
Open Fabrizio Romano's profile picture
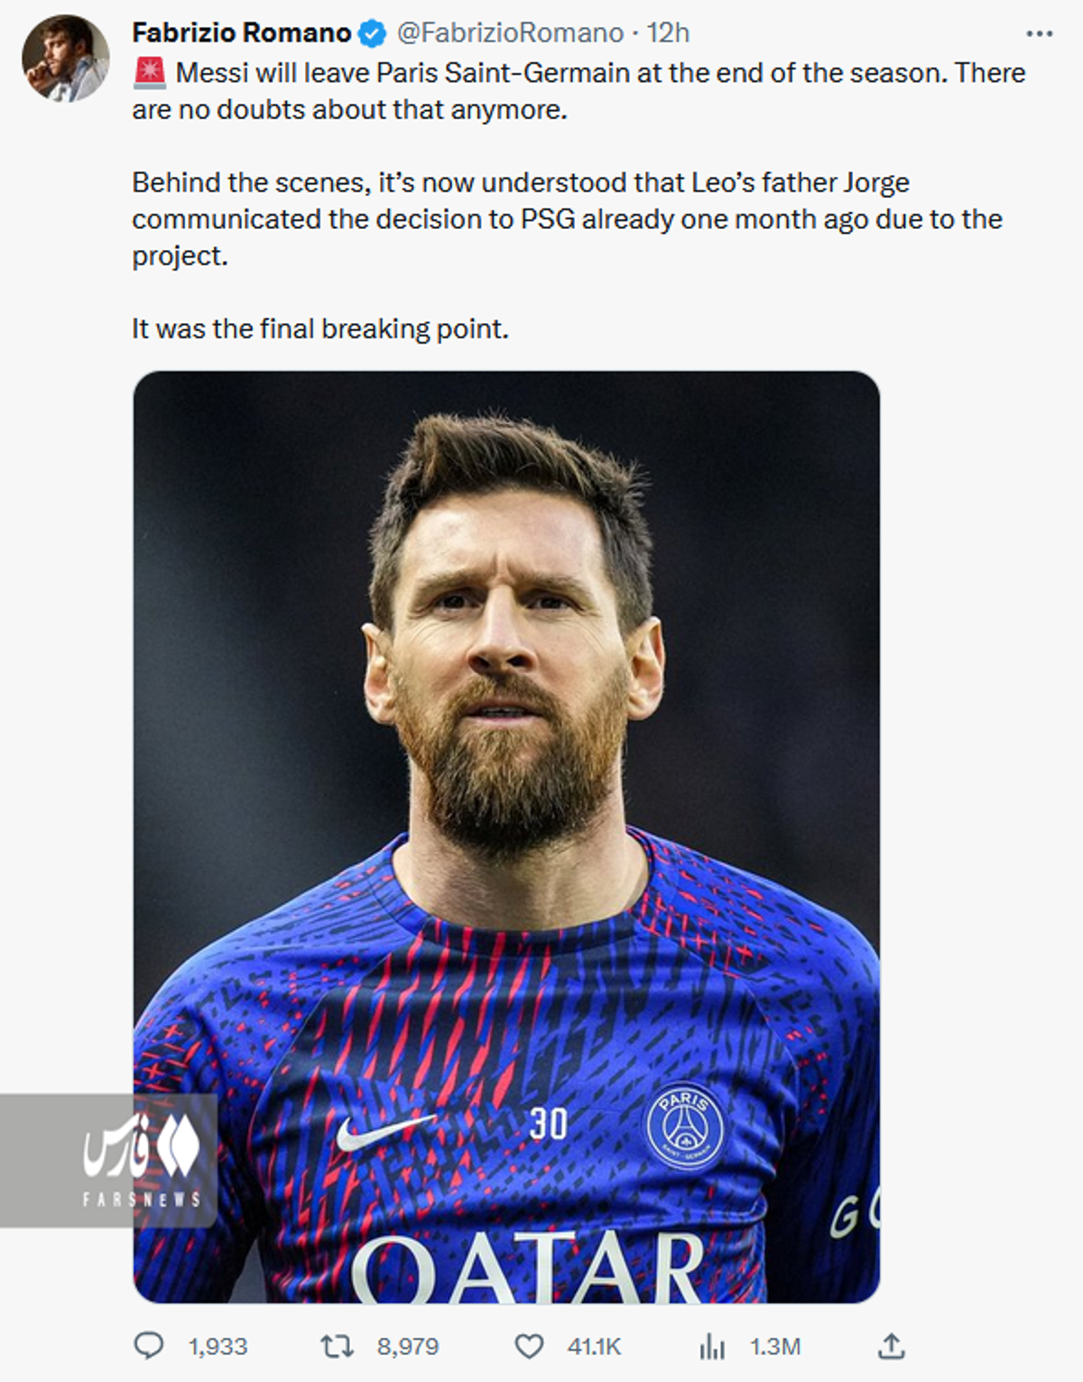point(65,59)
